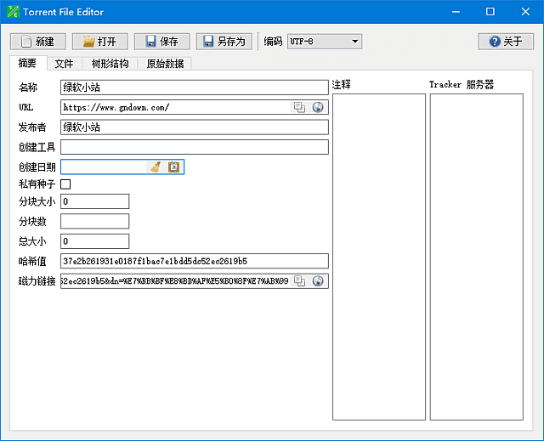
Task: Open the 编码 UTF-8 encoding dropdown
Action: [x=325, y=41]
